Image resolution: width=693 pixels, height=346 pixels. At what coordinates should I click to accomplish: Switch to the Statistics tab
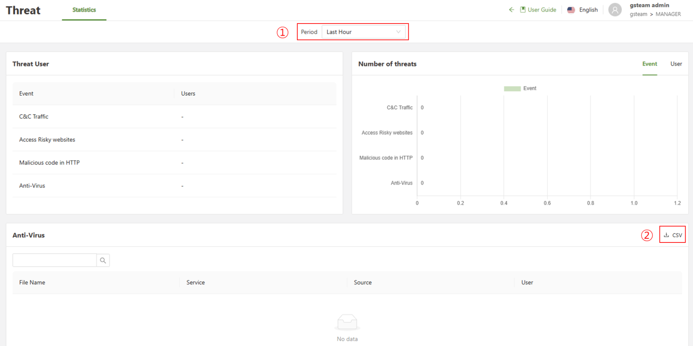coord(84,10)
